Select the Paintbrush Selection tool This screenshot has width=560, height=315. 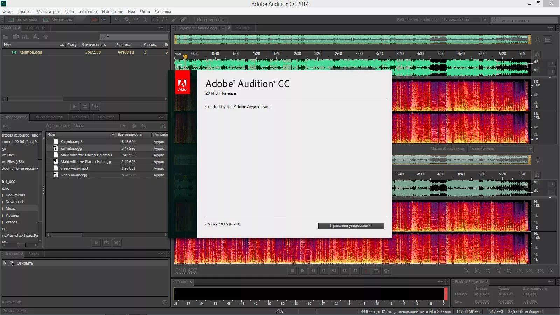click(x=174, y=20)
